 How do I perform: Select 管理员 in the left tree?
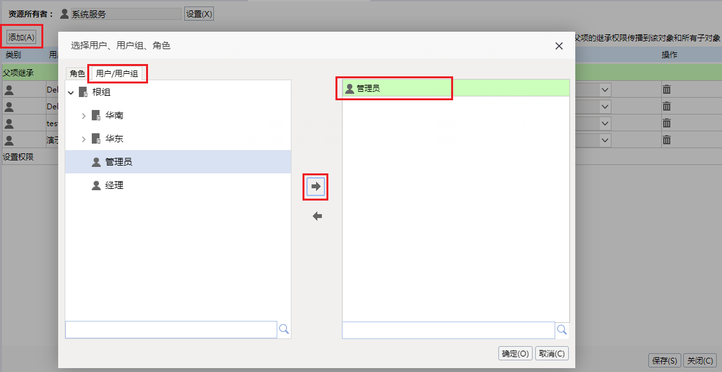click(x=178, y=162)
